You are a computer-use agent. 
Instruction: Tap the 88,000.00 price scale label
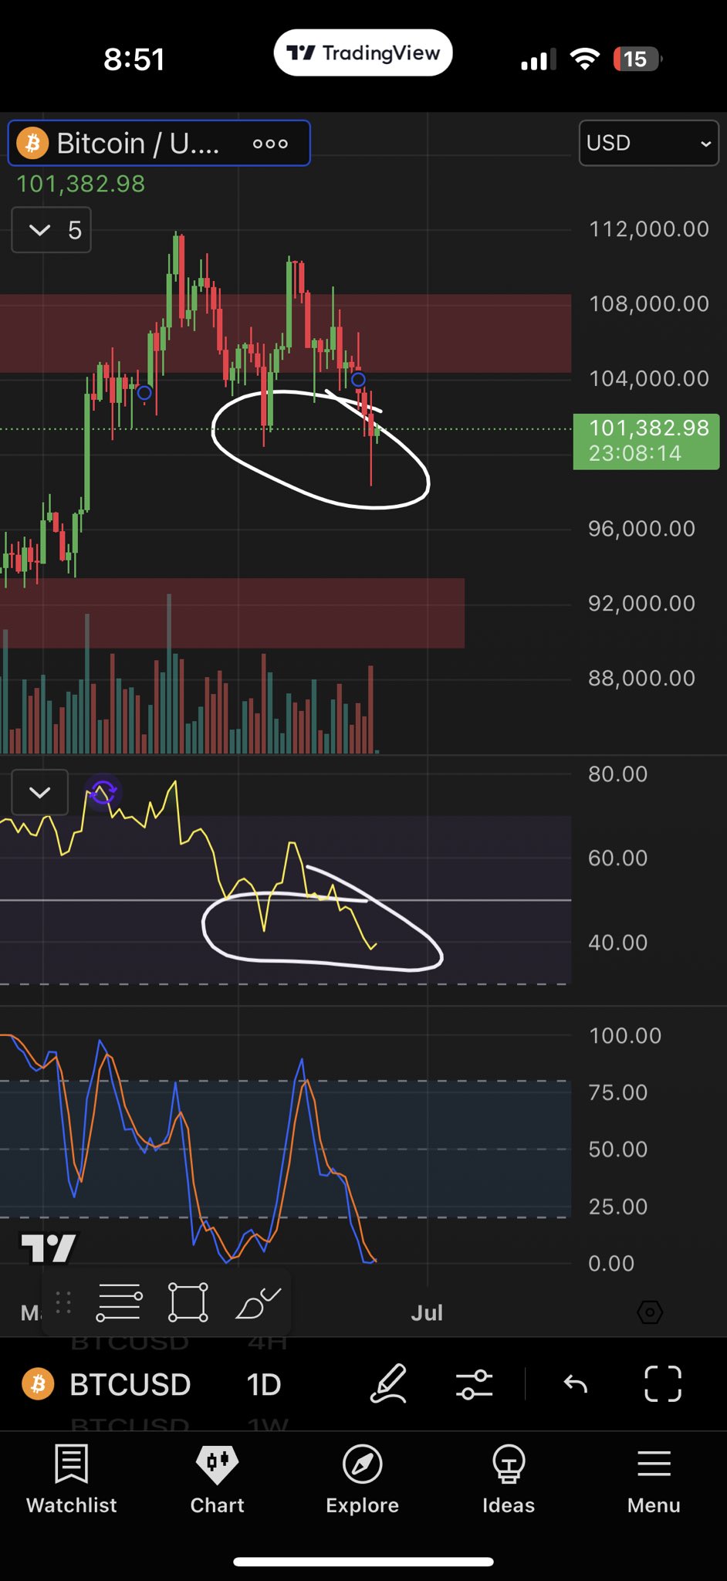642,679
